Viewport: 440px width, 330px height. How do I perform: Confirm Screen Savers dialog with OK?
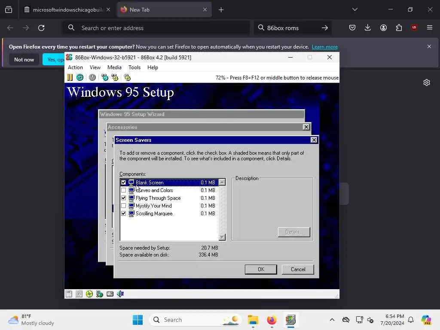click(261, 269)
